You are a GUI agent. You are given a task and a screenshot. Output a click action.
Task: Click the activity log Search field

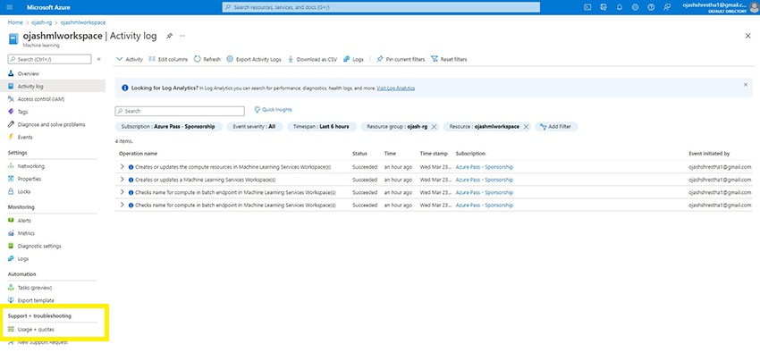(x=180, y=111)
